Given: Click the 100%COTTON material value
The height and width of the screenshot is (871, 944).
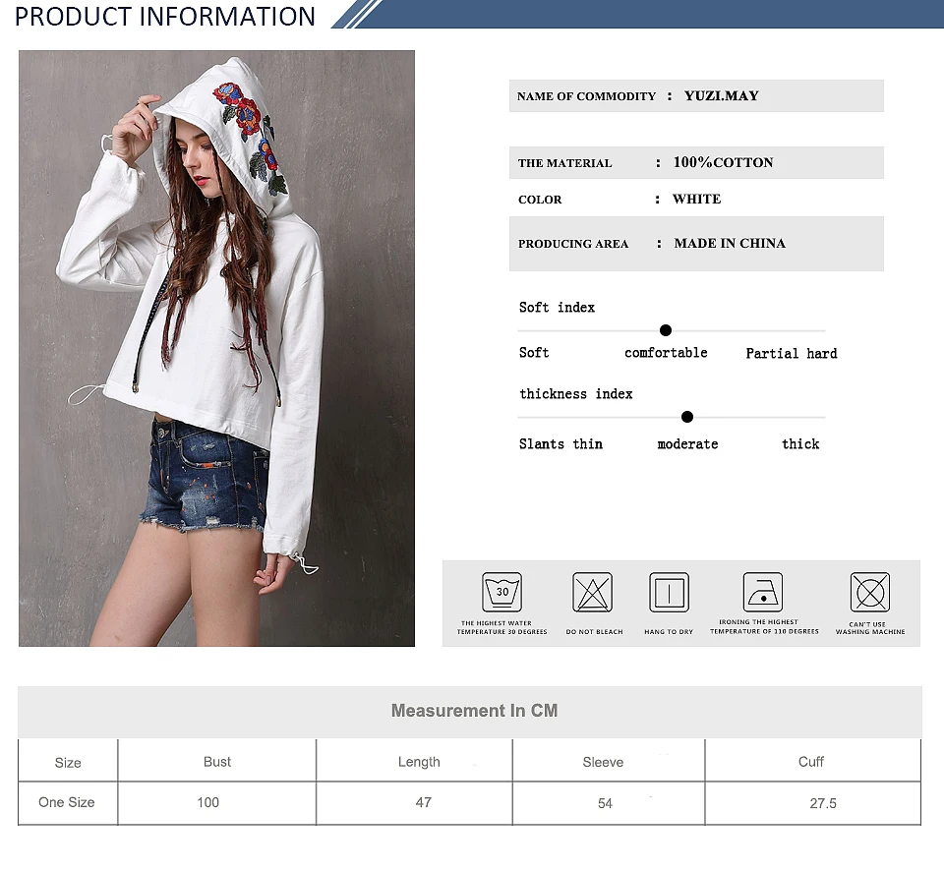Looking at the screenshot, I should click(x=723, y=162).
